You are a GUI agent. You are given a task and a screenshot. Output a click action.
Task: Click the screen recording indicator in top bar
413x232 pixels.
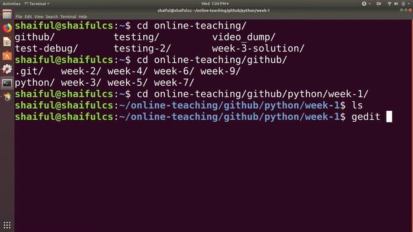(379, 4)
